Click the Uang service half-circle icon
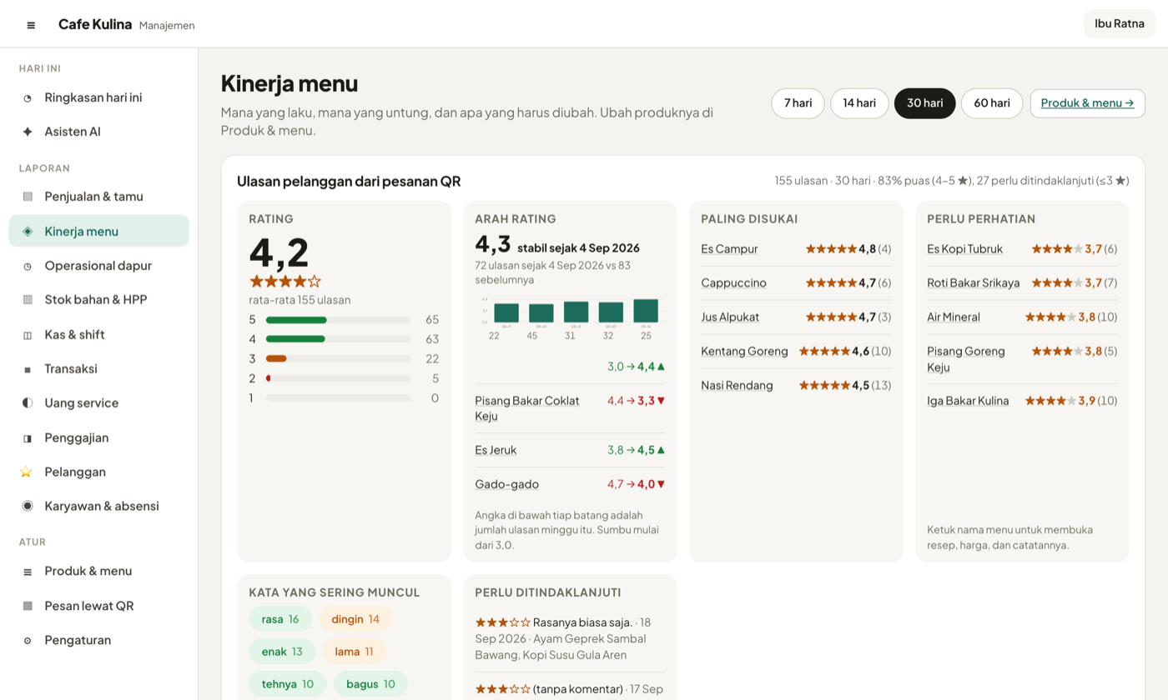Viewport: 1168px width, 700px height. (x=28, y=403)
